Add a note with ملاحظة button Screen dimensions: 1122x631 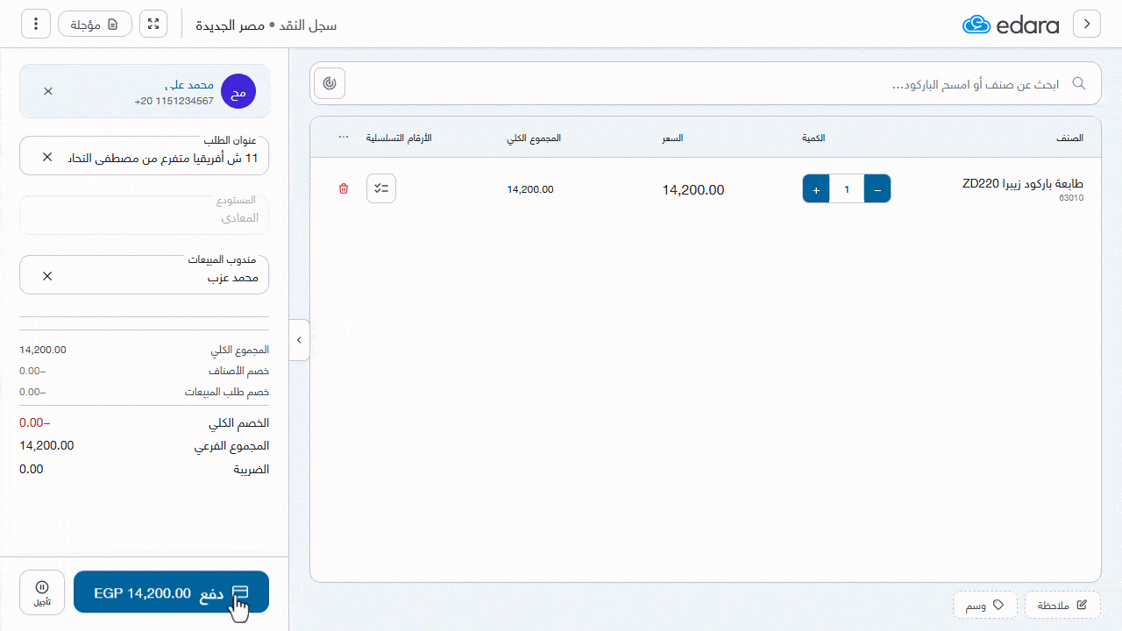(x=1062, y=606)
